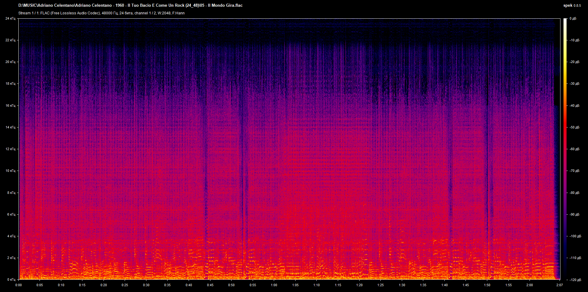
Task: Click the "0:40" time axis label
Action: click(x=189, y=285)
